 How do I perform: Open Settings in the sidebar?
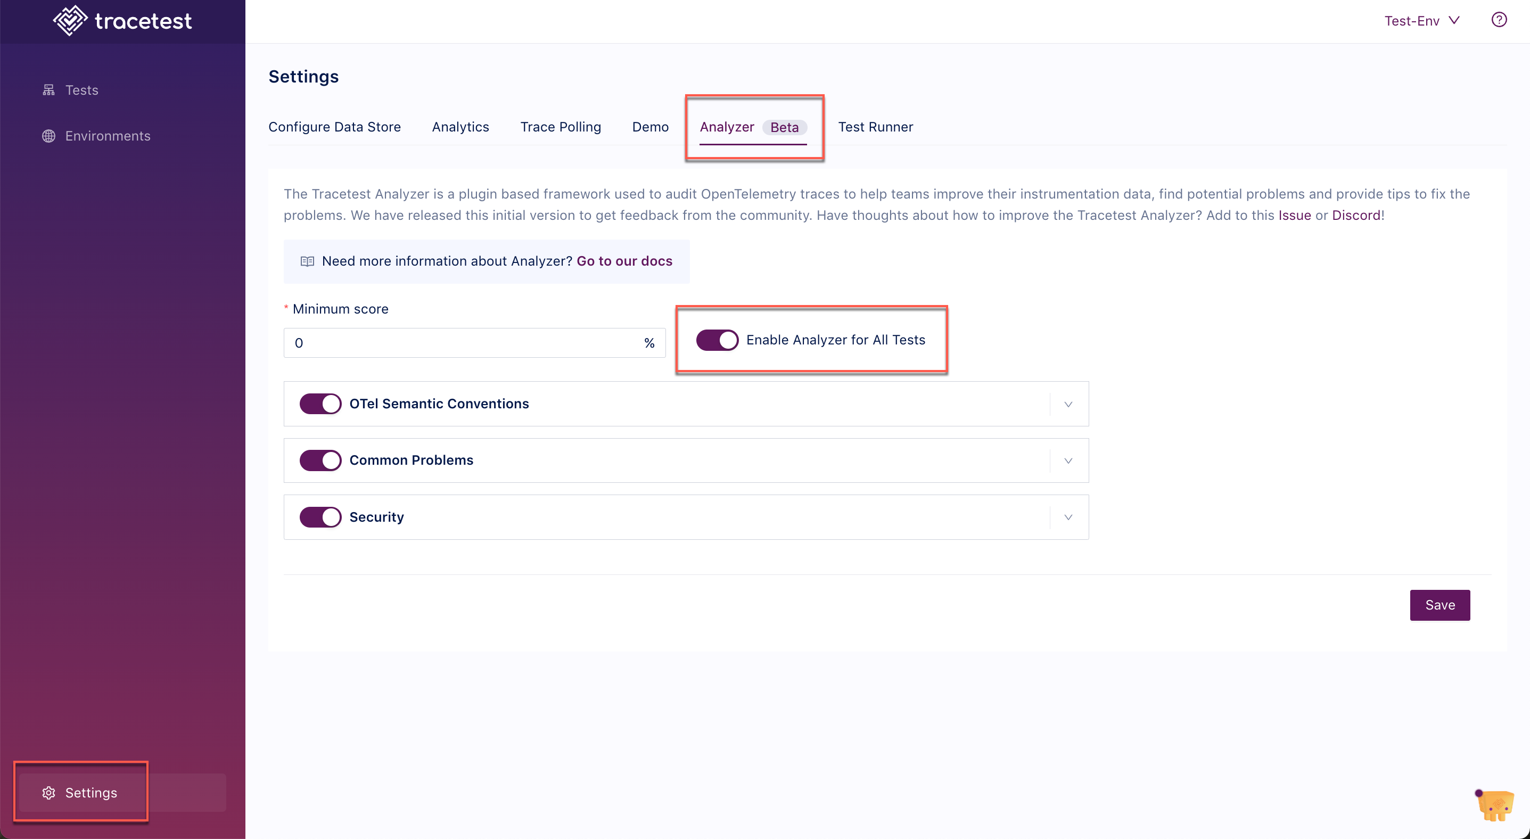click(x=122, y=793)
